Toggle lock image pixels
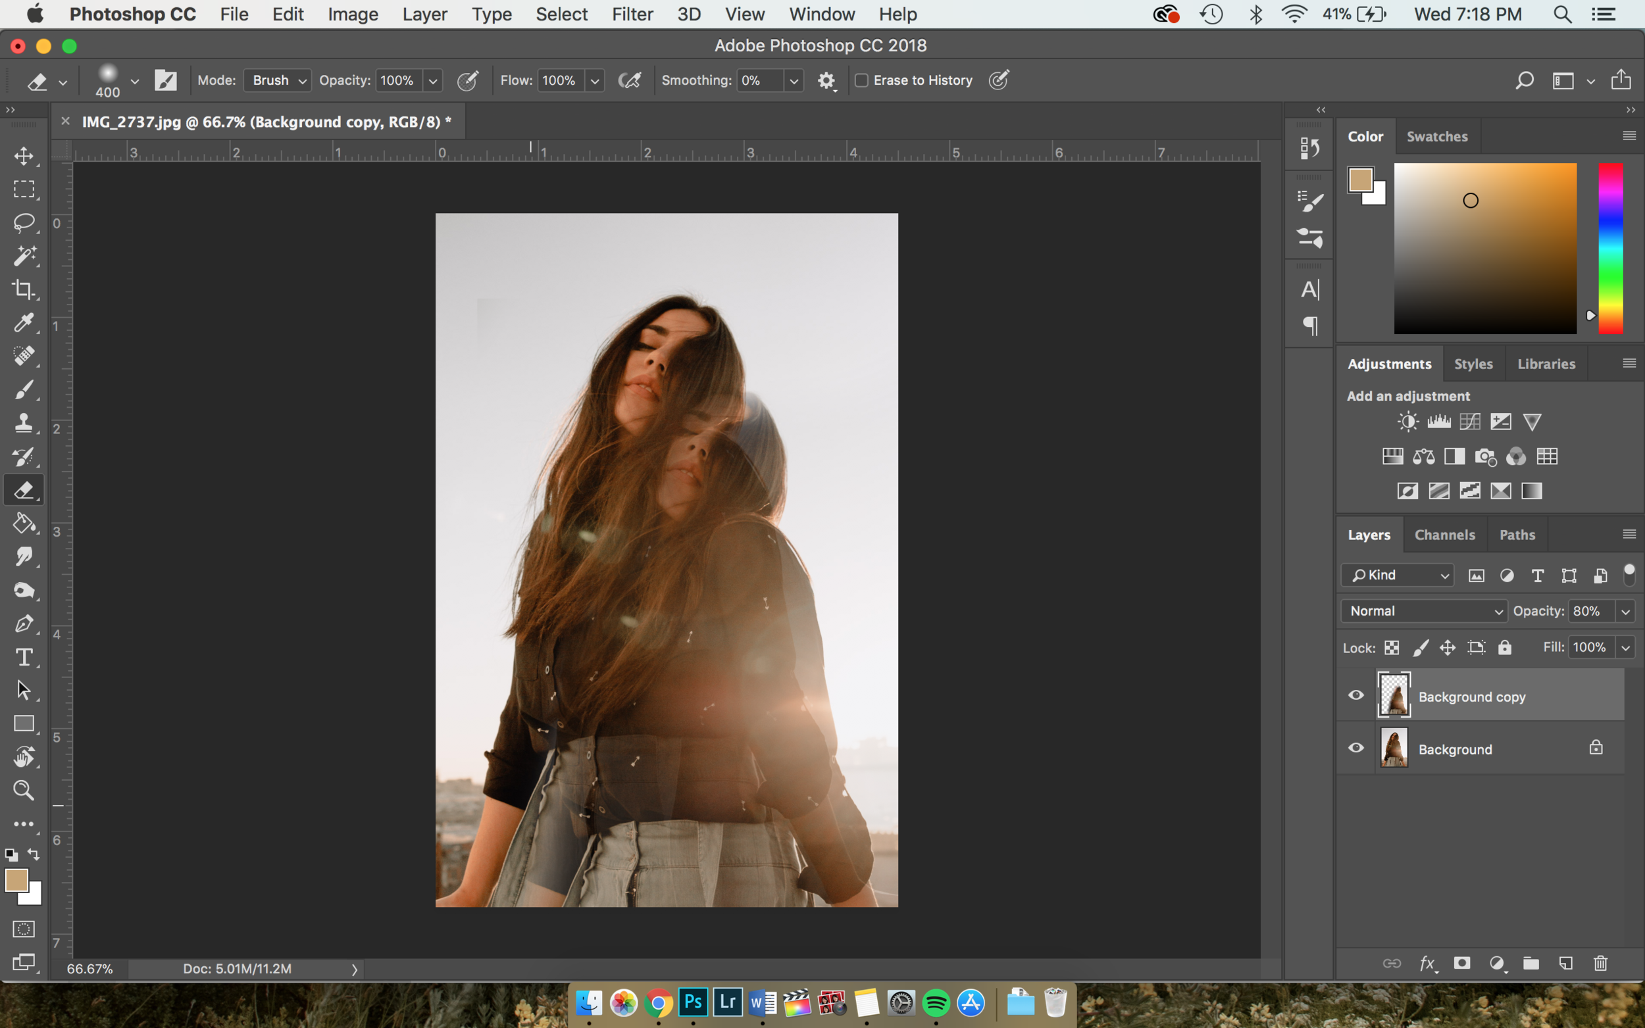1645x1028 pixels. [x=1420, y=647]
